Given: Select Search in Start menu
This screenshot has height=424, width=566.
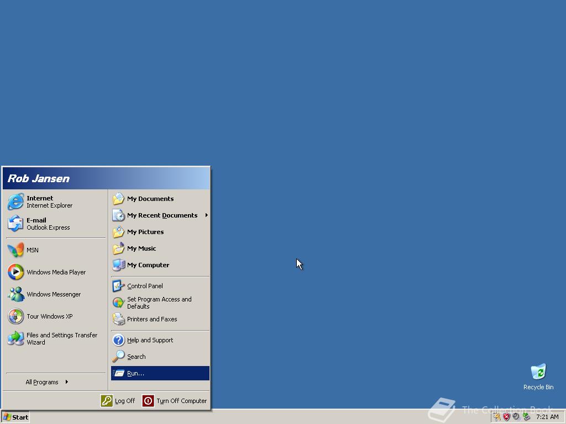Looking at the screenshot, I should (160, 357).
